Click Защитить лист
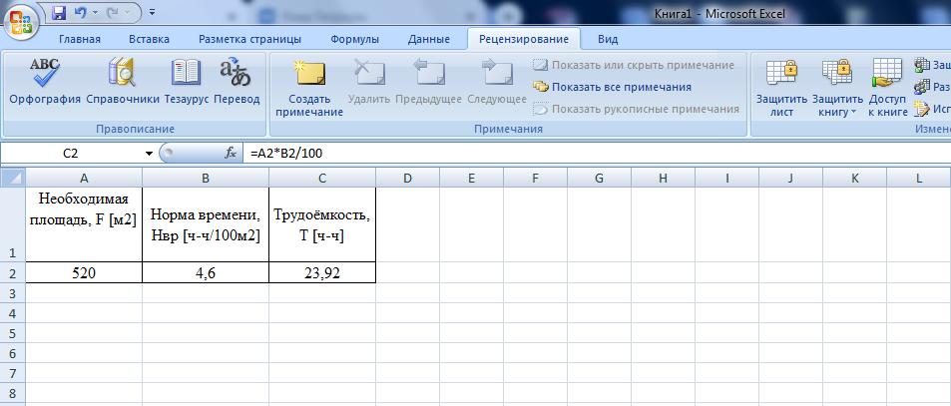Image resolution: width=951 pixels, height=406 pixels. pyautogui.click(x=781, y=88)
